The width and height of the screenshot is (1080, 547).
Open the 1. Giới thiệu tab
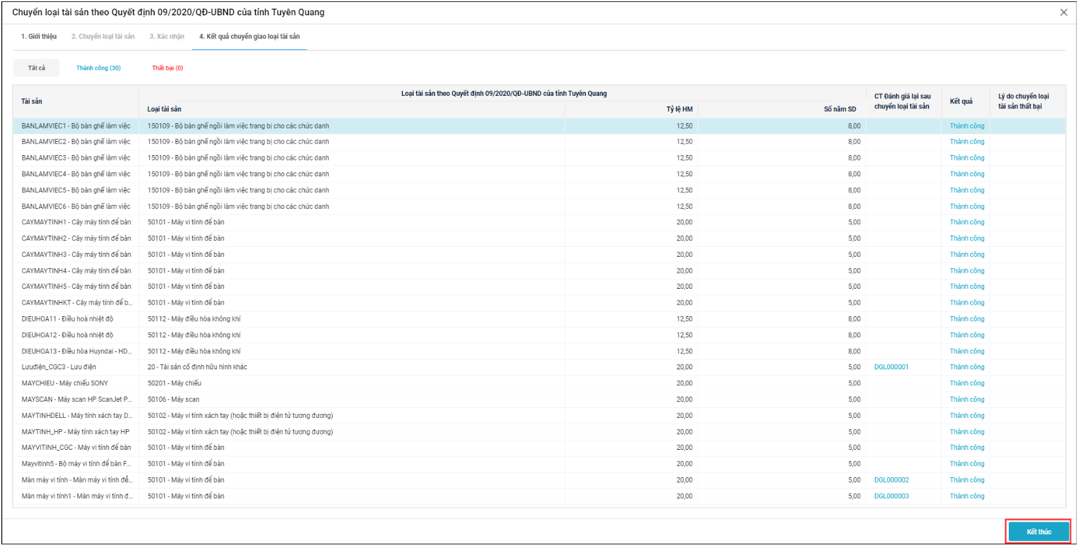39,37
